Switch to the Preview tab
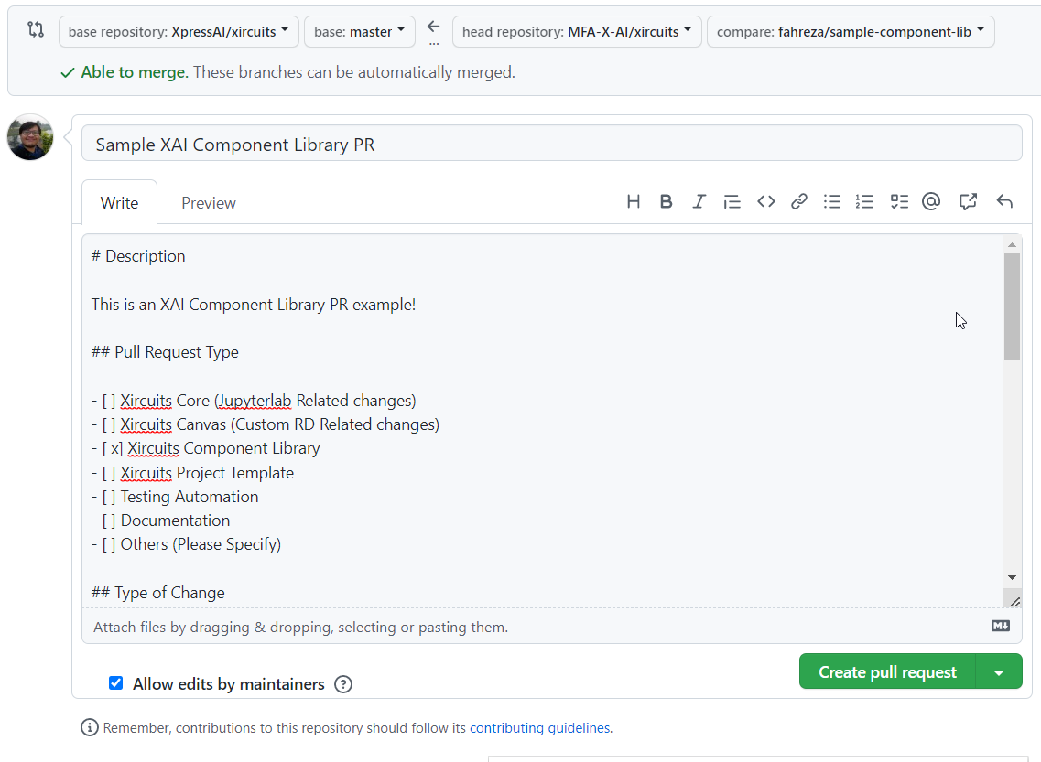This screenshot has height=762, width=1041. (x=209, y=203)
